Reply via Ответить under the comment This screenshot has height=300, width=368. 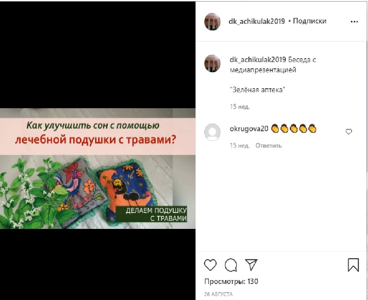tap(268, 146)
